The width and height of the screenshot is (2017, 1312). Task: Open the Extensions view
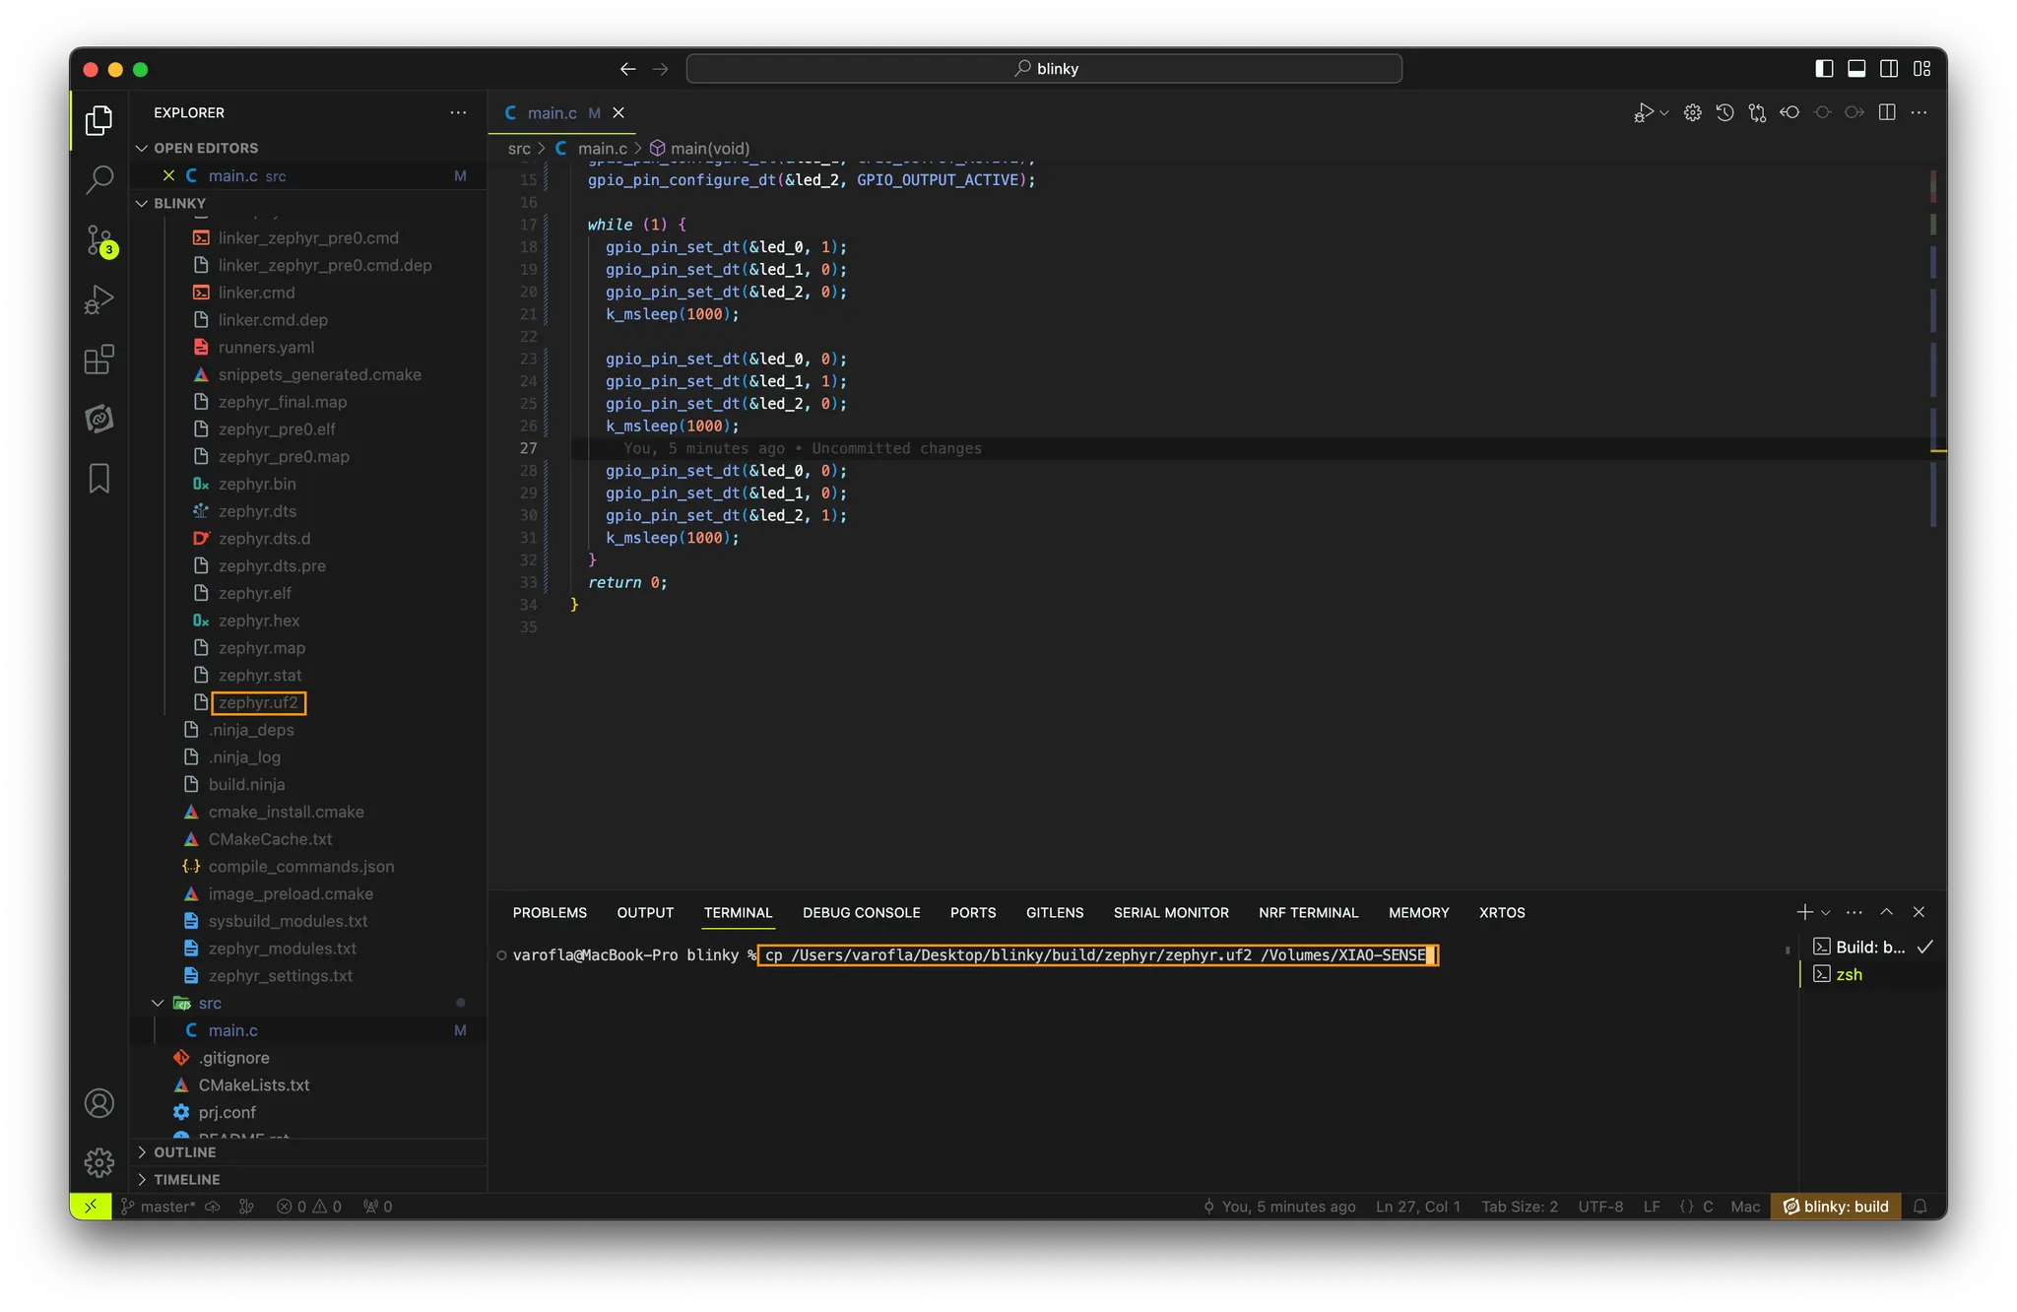(x=98, y=360)
